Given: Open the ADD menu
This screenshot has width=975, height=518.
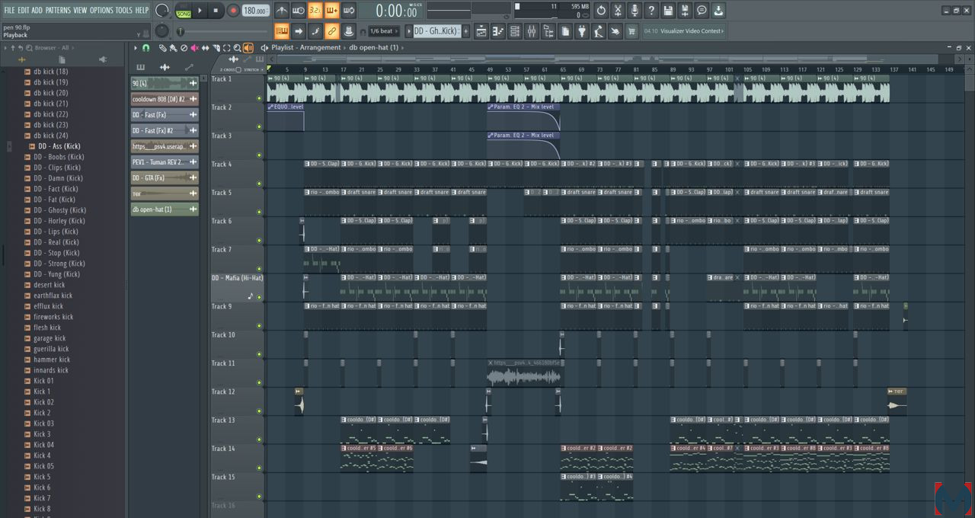Looking at the screenshot, I should pos(37,11).
